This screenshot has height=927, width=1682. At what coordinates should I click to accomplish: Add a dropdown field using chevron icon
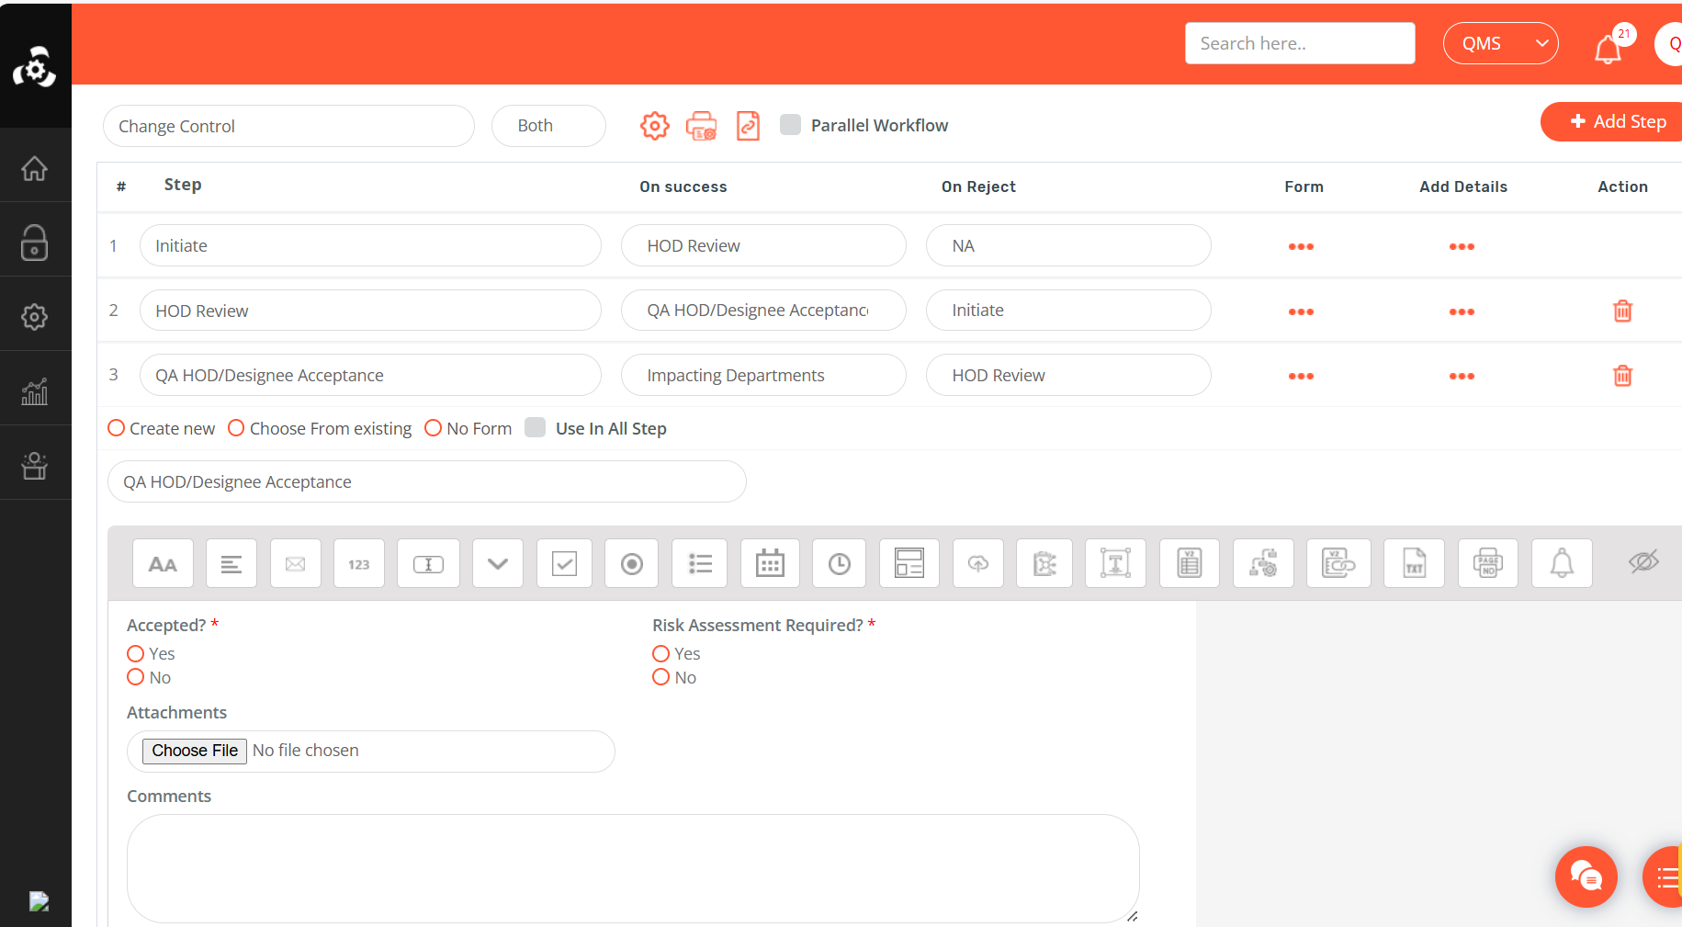497,563
